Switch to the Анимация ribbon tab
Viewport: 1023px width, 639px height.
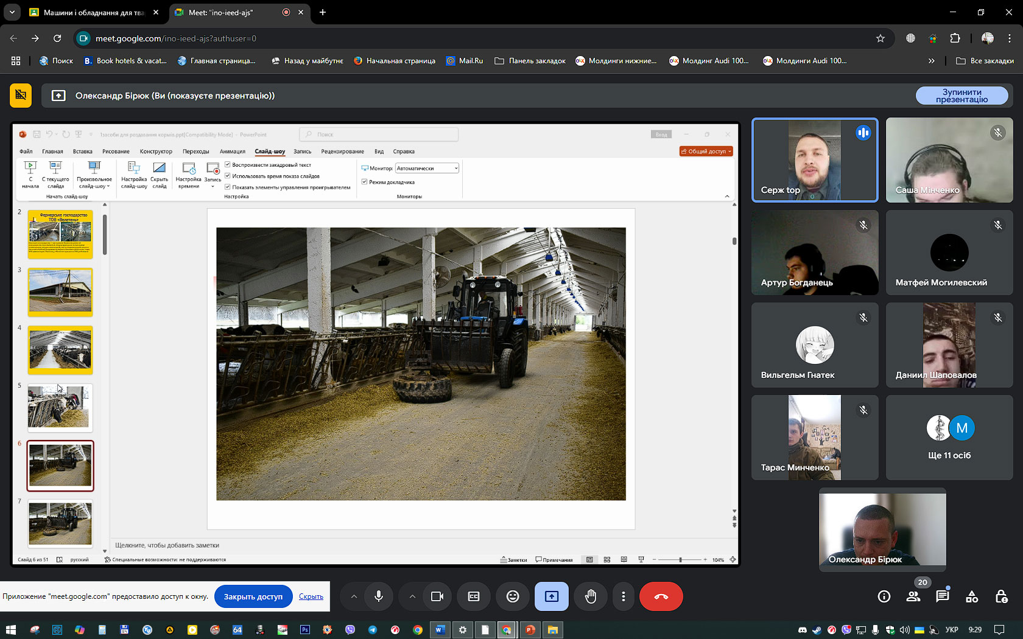(233, 152)
